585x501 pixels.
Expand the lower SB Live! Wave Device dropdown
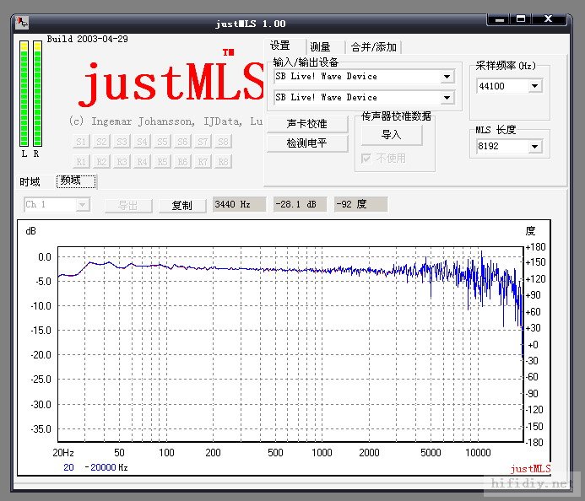447,98
